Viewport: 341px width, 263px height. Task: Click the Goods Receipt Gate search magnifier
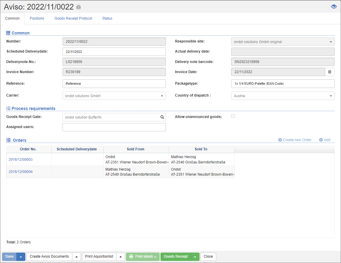click(162, 117)
